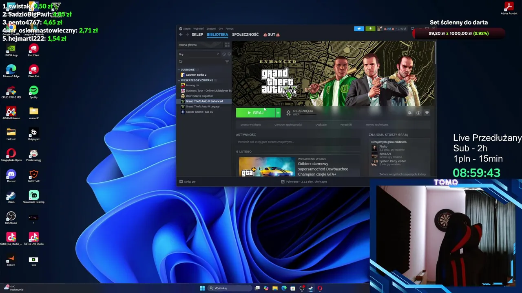
Task: Open Riot Client desktop icon
Action: click(x=34, y=50)
